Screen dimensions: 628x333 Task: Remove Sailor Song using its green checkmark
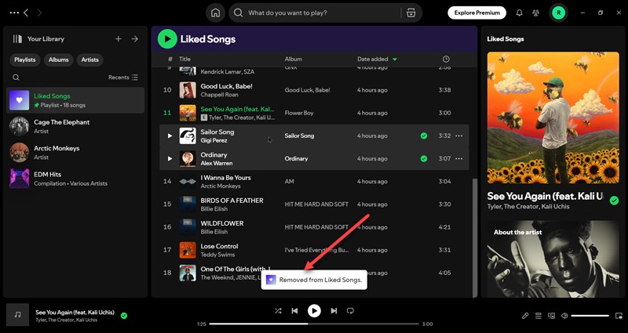pos(424,136)
